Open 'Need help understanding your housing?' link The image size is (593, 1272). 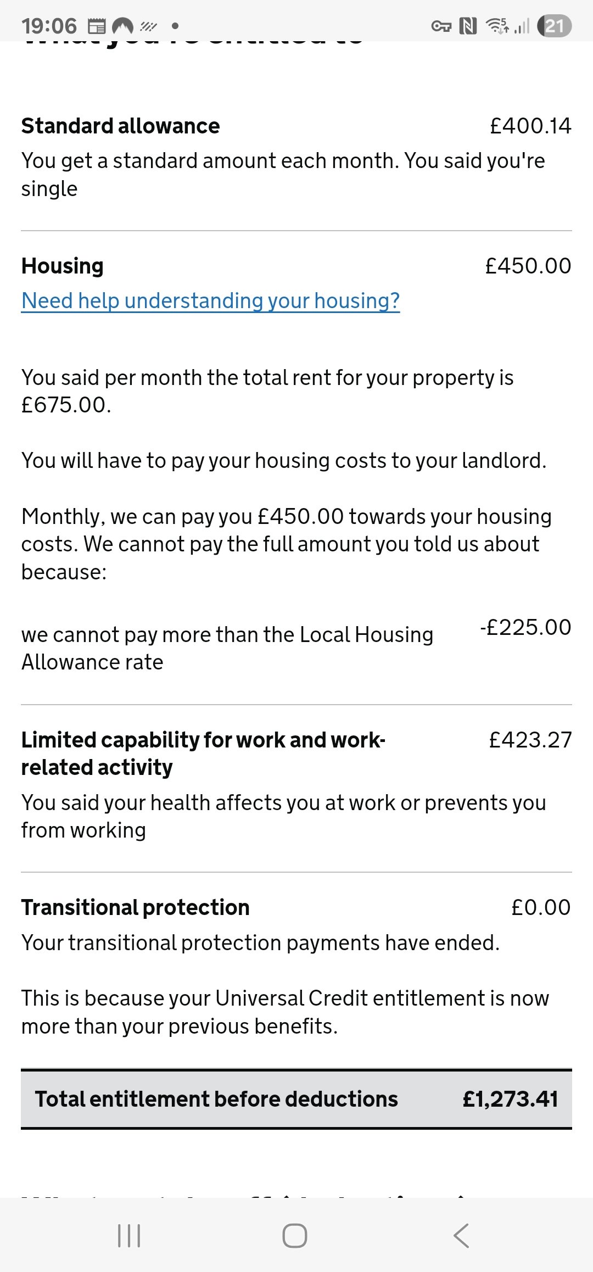tap(210, 301)
